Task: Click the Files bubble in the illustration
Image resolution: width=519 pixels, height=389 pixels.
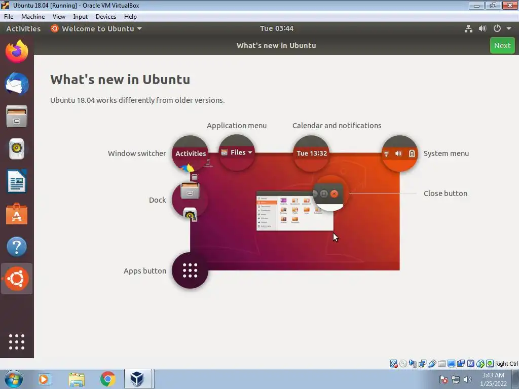Action: (x=237, y=152)
